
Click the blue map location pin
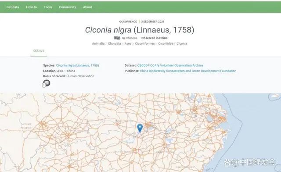tap(140, 128)
